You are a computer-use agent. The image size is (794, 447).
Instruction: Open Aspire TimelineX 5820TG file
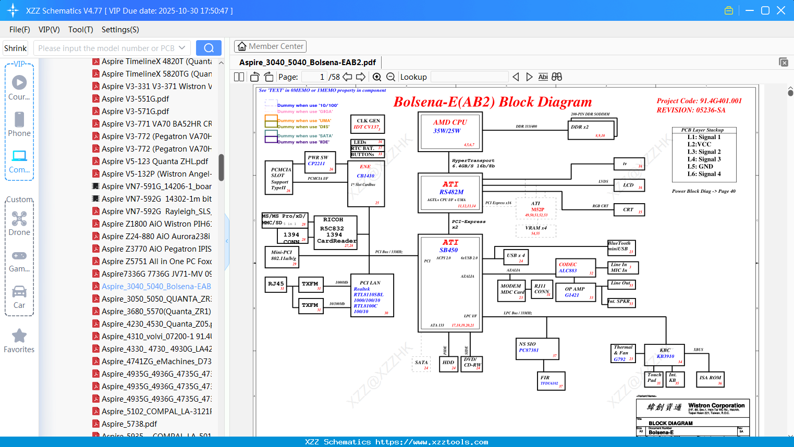(152, 74)
